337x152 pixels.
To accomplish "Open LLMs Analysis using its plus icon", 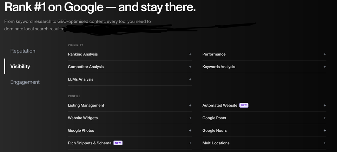I will tap(190, 79).
